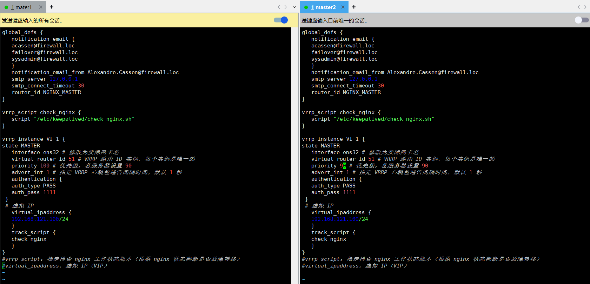Click 'track_script {' in left terminal
This screenshot has height=284, width=590.
pos(34,232)
